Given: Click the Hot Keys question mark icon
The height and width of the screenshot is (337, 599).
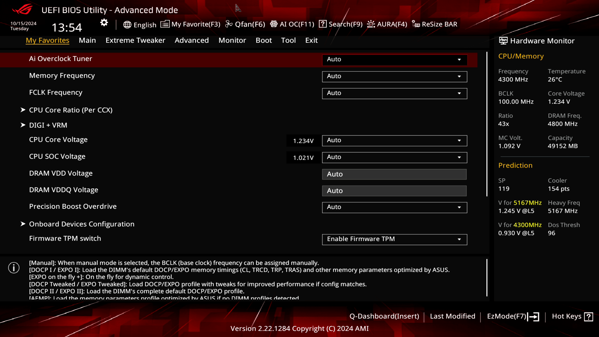Looking at the screenshot, I should tap(588, 317).
